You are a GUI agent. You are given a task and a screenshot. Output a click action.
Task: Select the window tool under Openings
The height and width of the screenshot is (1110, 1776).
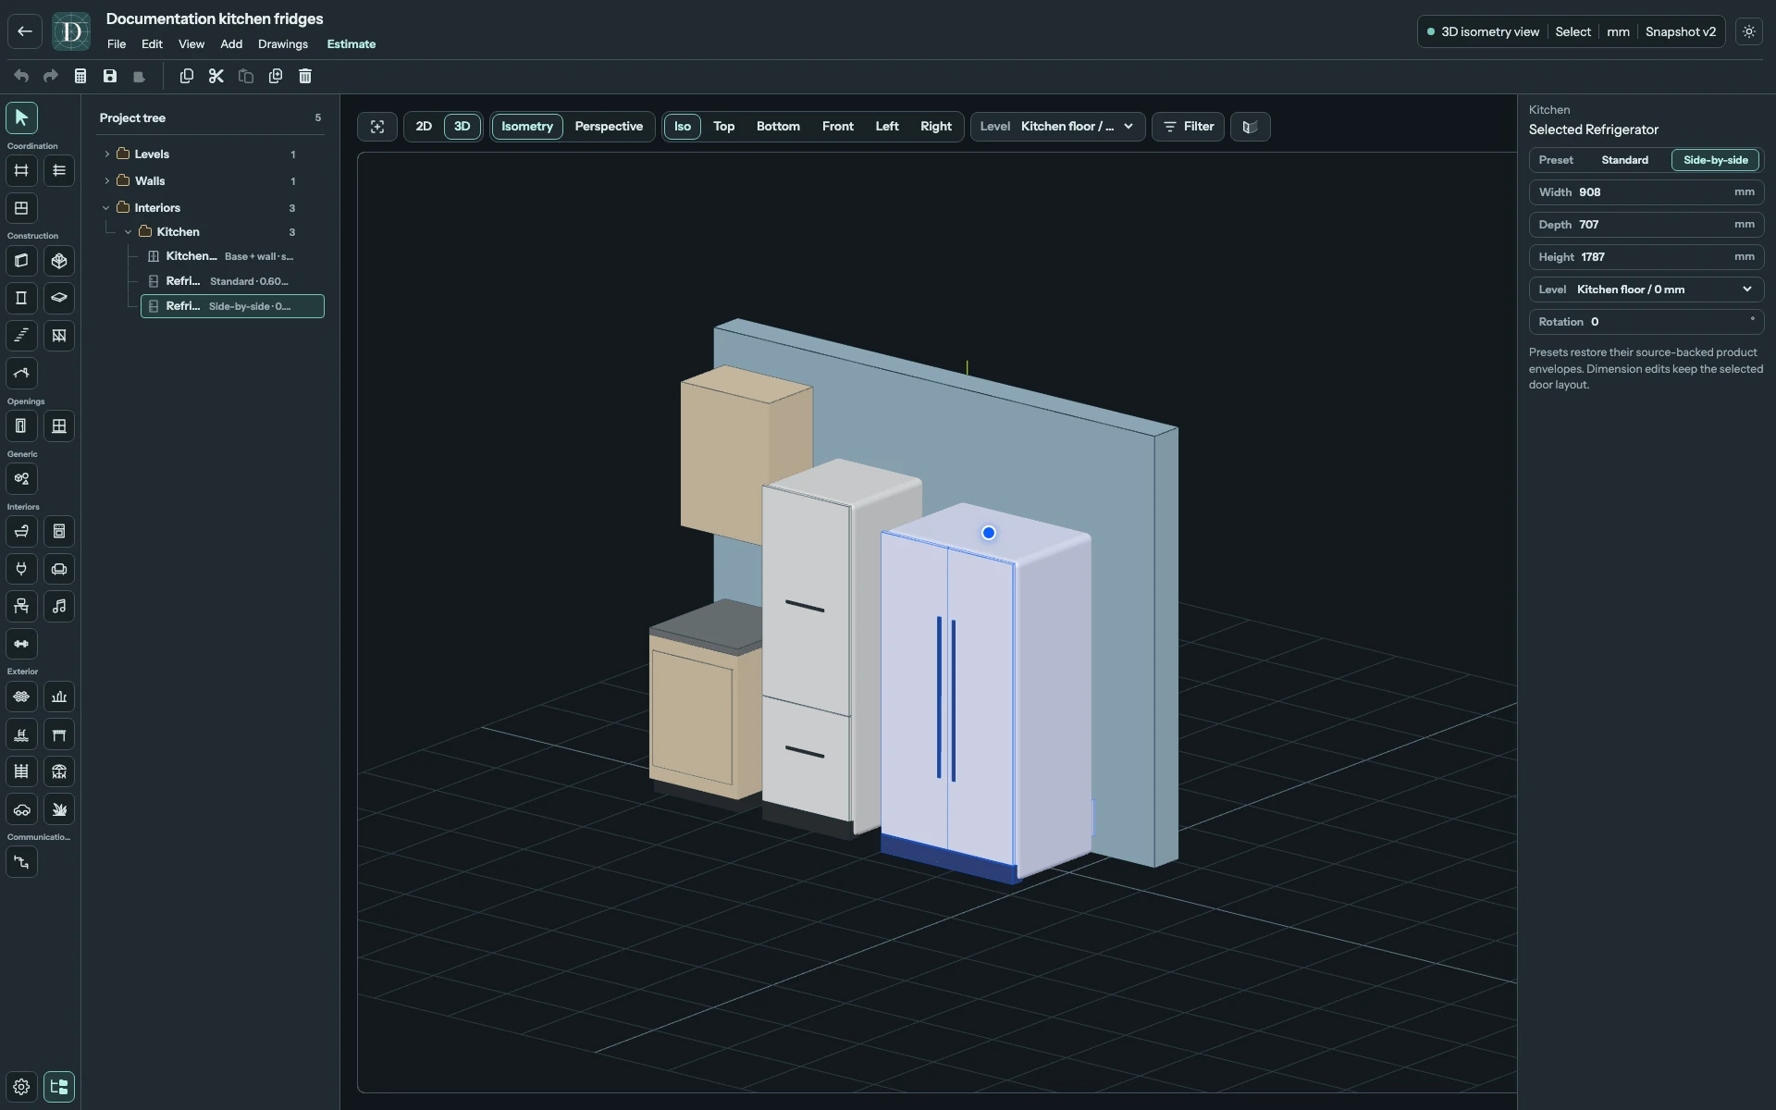(59, 426)
